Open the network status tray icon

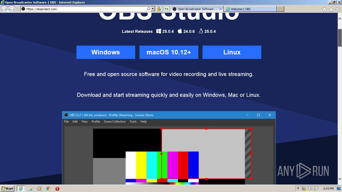304,189
